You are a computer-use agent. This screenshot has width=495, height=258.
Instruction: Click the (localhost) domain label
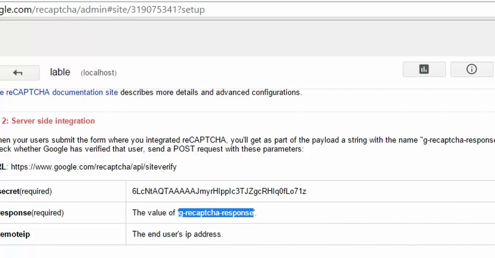coord(99,73)
